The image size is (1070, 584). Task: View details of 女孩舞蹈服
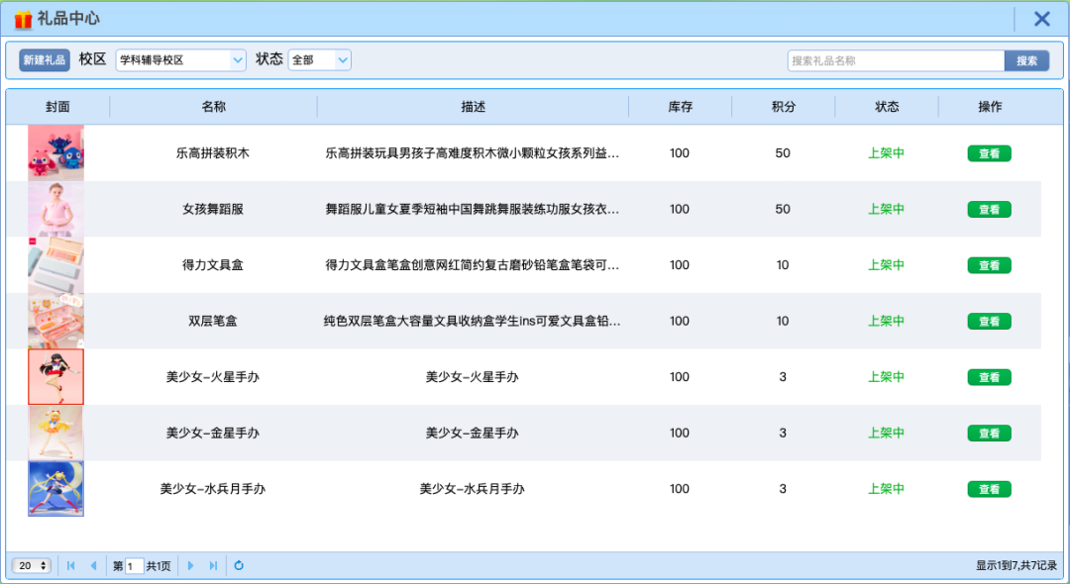click(990, 209)
